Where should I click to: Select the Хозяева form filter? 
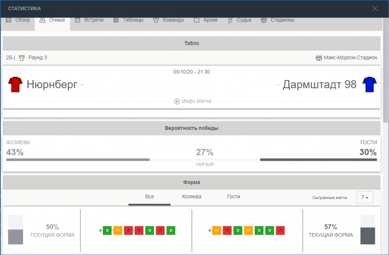click(x=191, y=197)
